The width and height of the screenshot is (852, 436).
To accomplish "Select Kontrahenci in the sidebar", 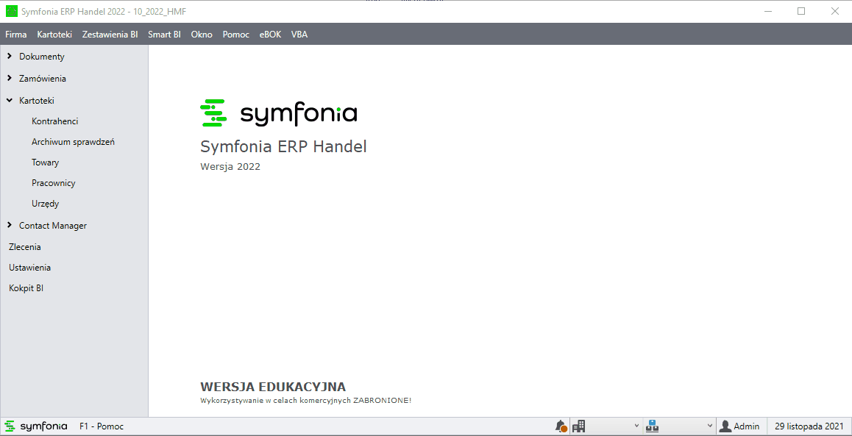I will [54, 121].
